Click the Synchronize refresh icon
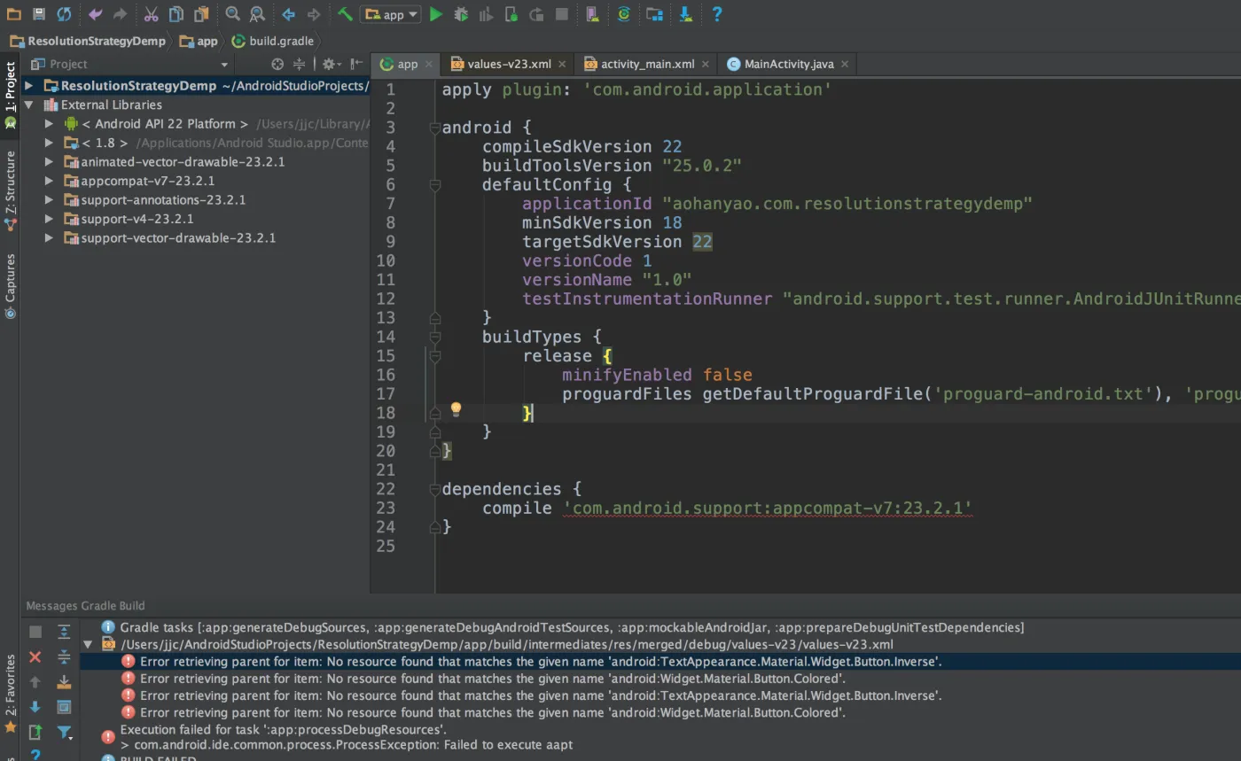 pyautogui.click(x=64, y=14)
